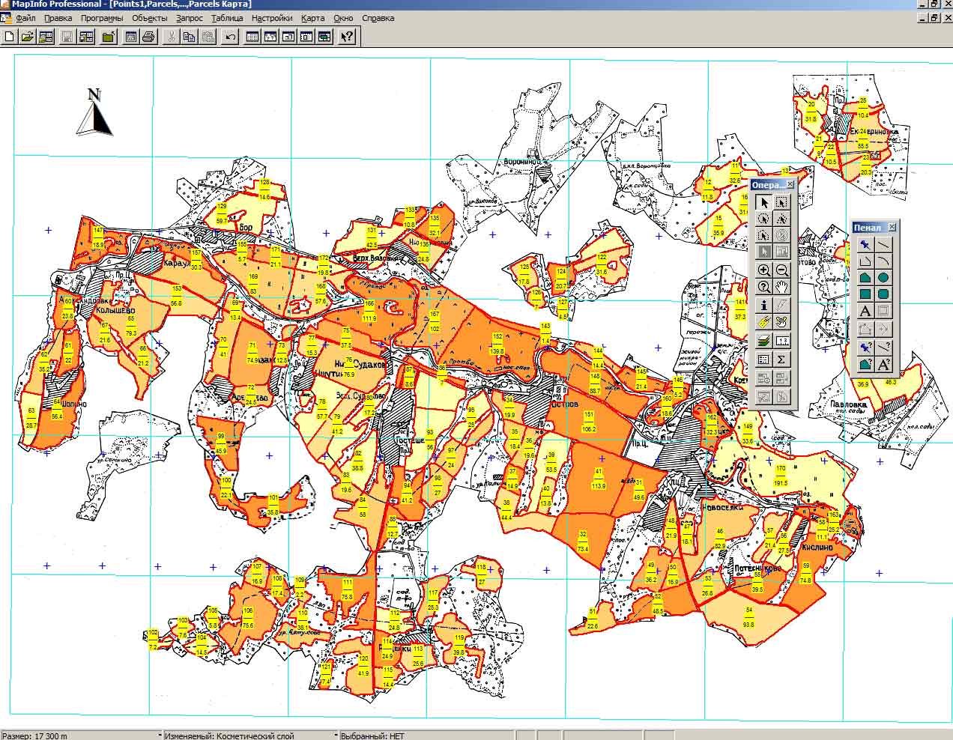Select the Text tool in Пенал
The height and width of the screenshot is (740, 953).
pos(865,312)
